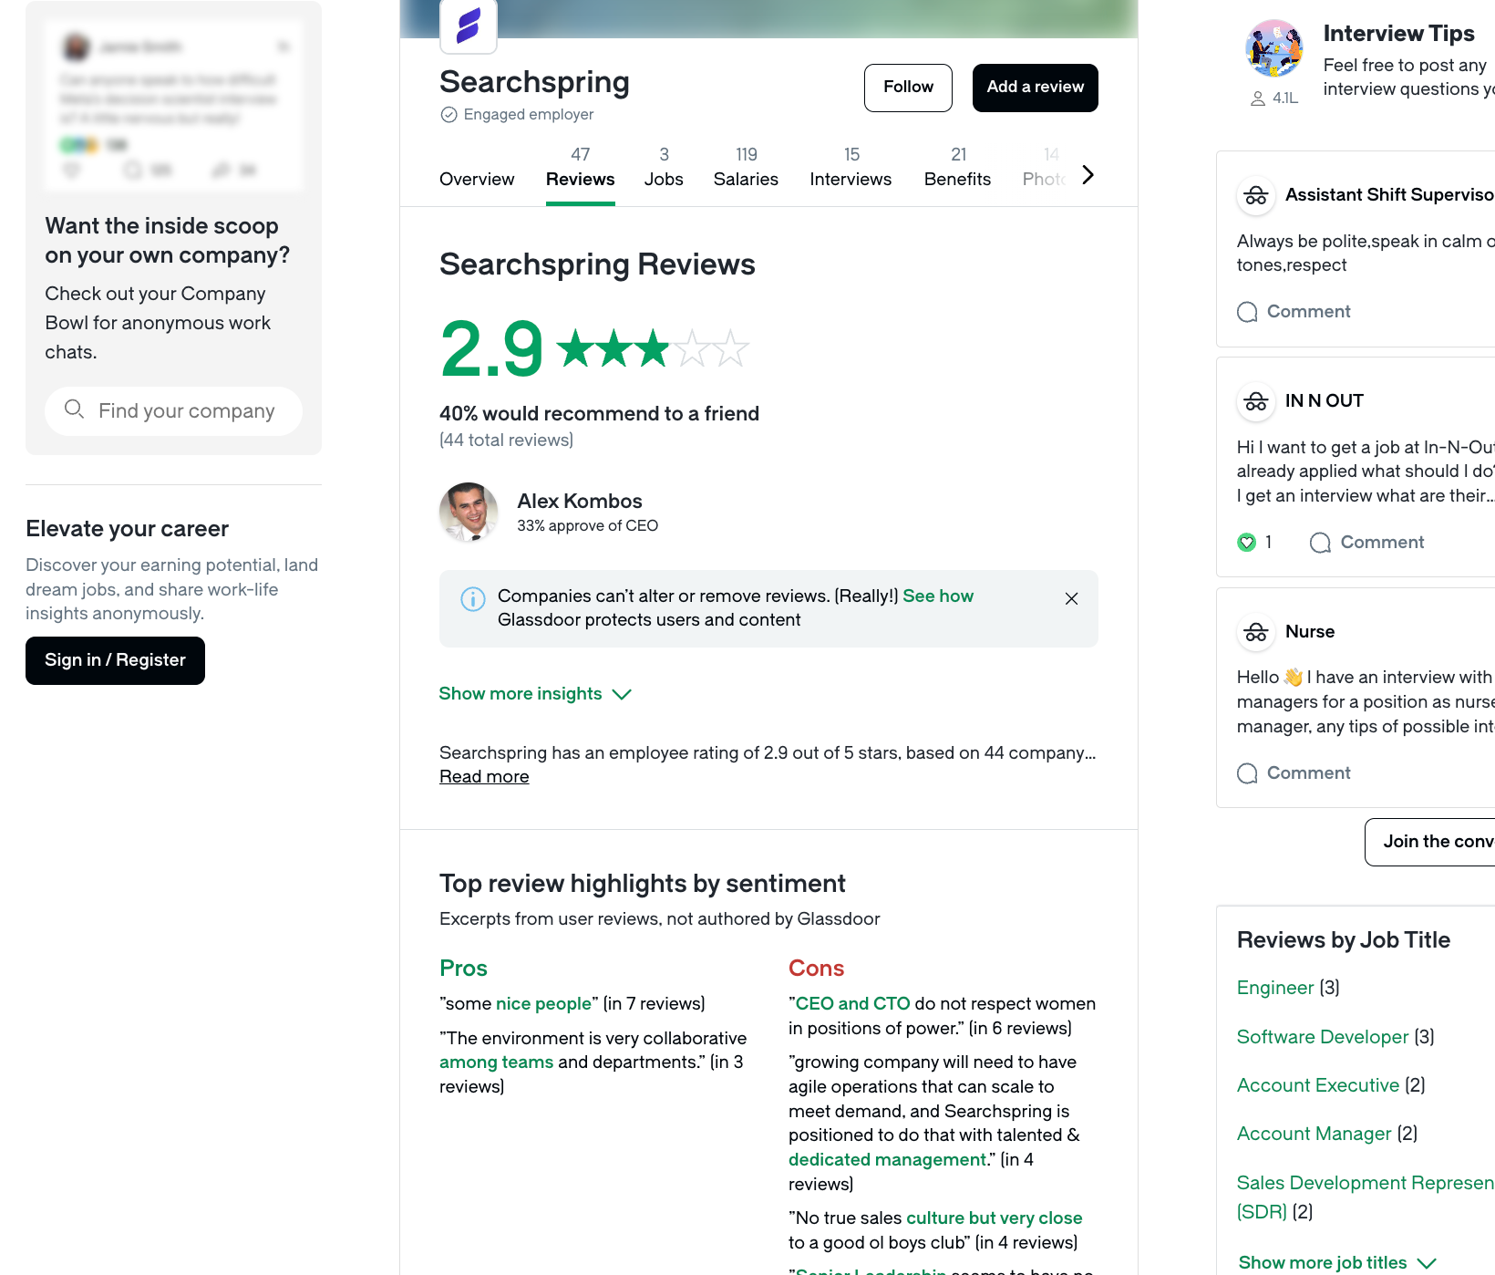Click Add a review
Image resolution: width=1495 pixels, height=1275 pixels.
(1035, 88)
